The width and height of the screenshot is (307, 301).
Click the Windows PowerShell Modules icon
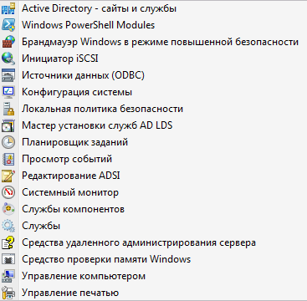coord(8,25)
